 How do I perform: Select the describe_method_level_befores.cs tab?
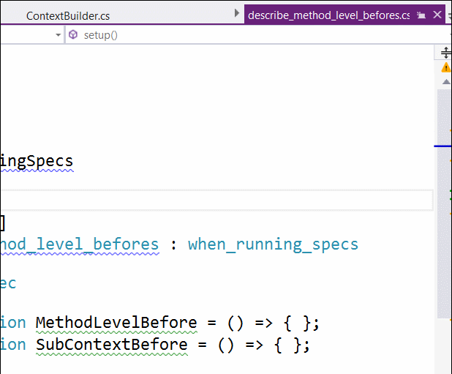[328, 15]
